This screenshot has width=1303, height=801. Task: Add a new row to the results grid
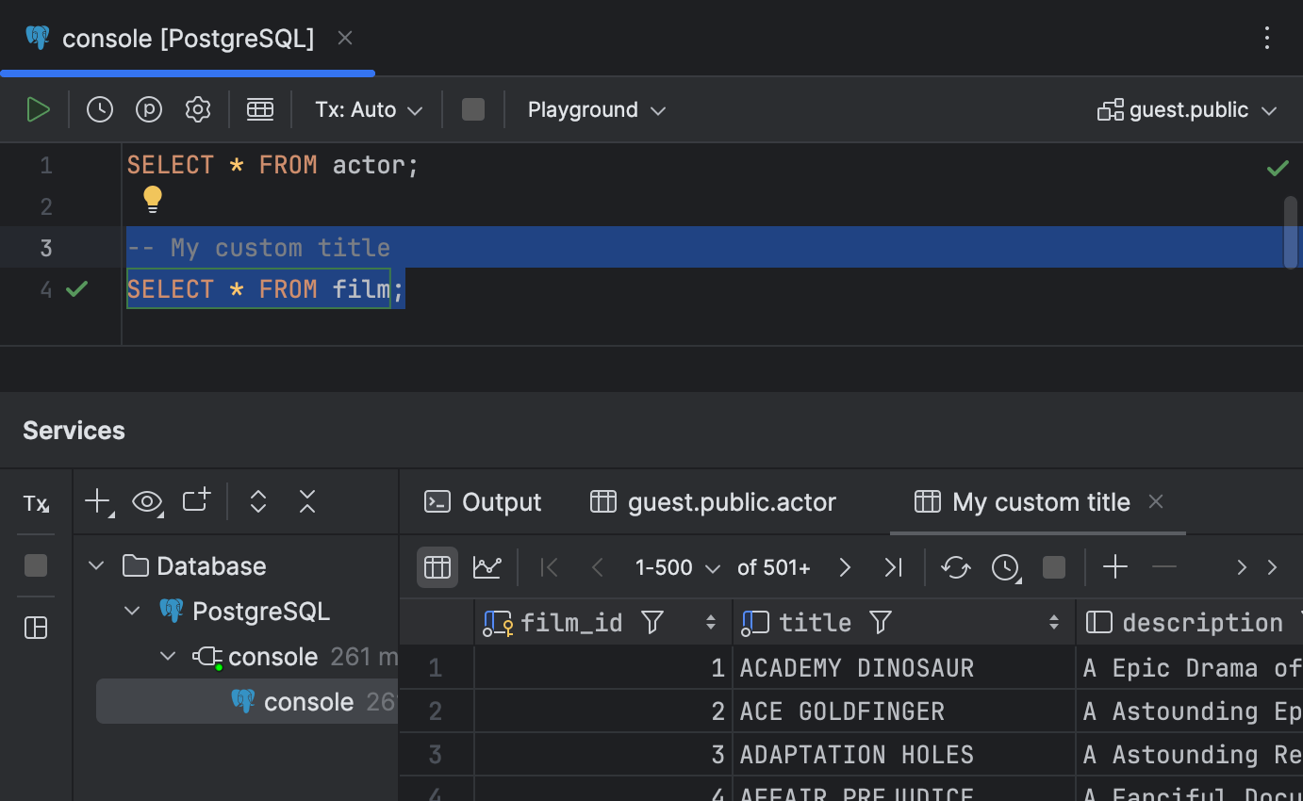pos(1114,567)
